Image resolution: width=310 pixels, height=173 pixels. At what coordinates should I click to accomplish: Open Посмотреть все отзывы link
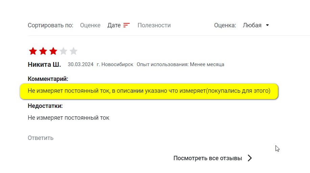(x=208, y=158)
